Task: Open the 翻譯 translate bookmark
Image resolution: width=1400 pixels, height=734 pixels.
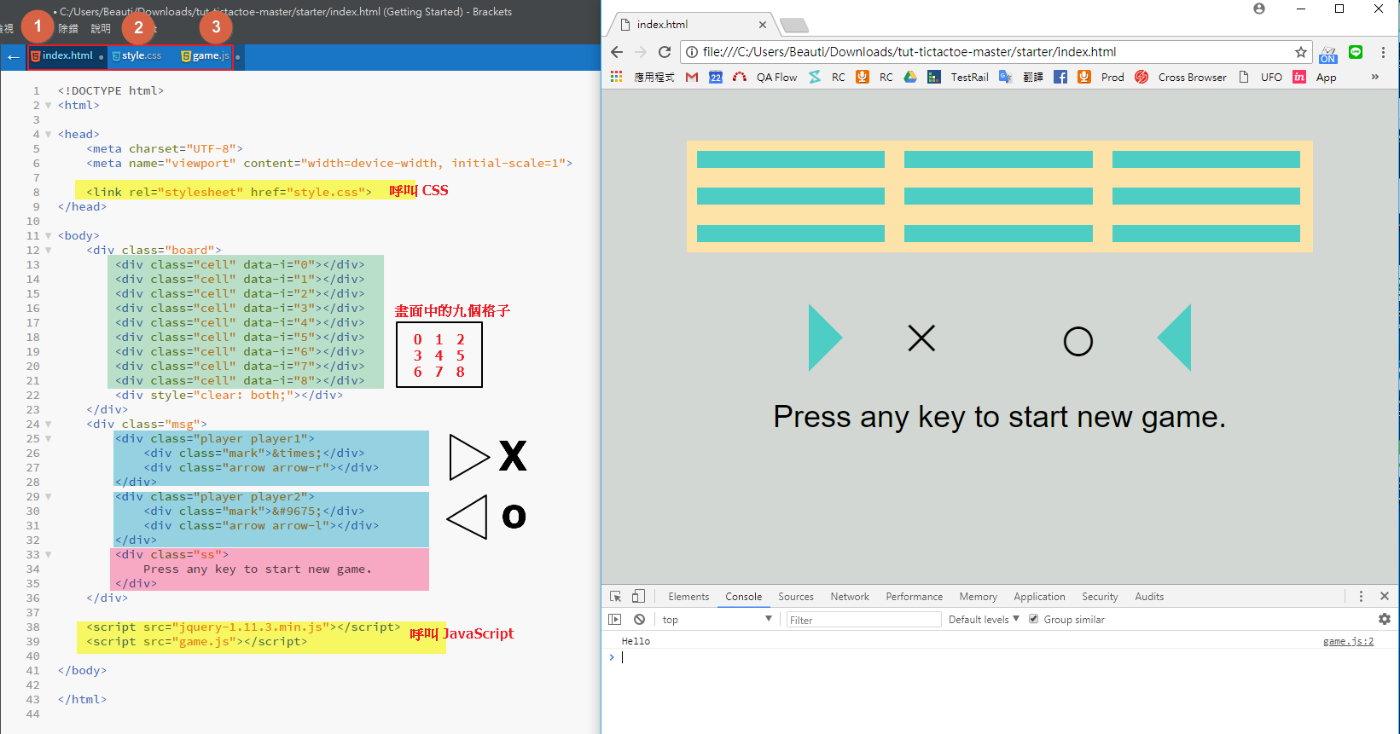Action: click(1021, 78)
